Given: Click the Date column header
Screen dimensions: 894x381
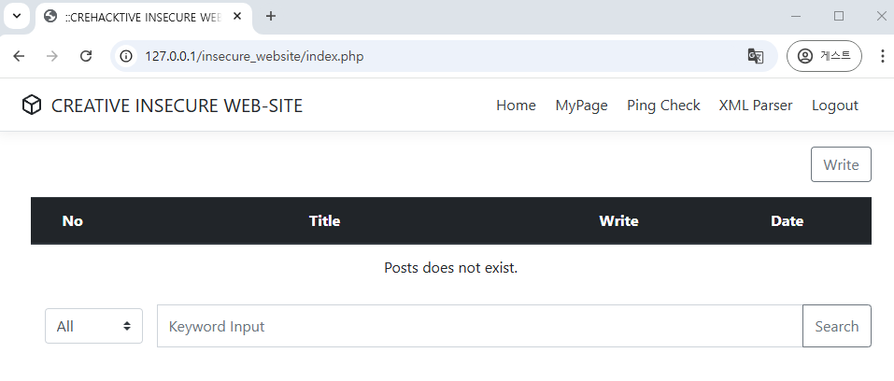Looking at the screenshot, I should coord(787,220).
